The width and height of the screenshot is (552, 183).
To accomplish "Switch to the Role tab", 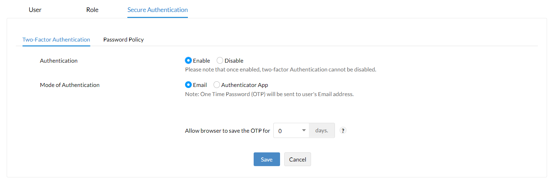I will coord(92,10).
